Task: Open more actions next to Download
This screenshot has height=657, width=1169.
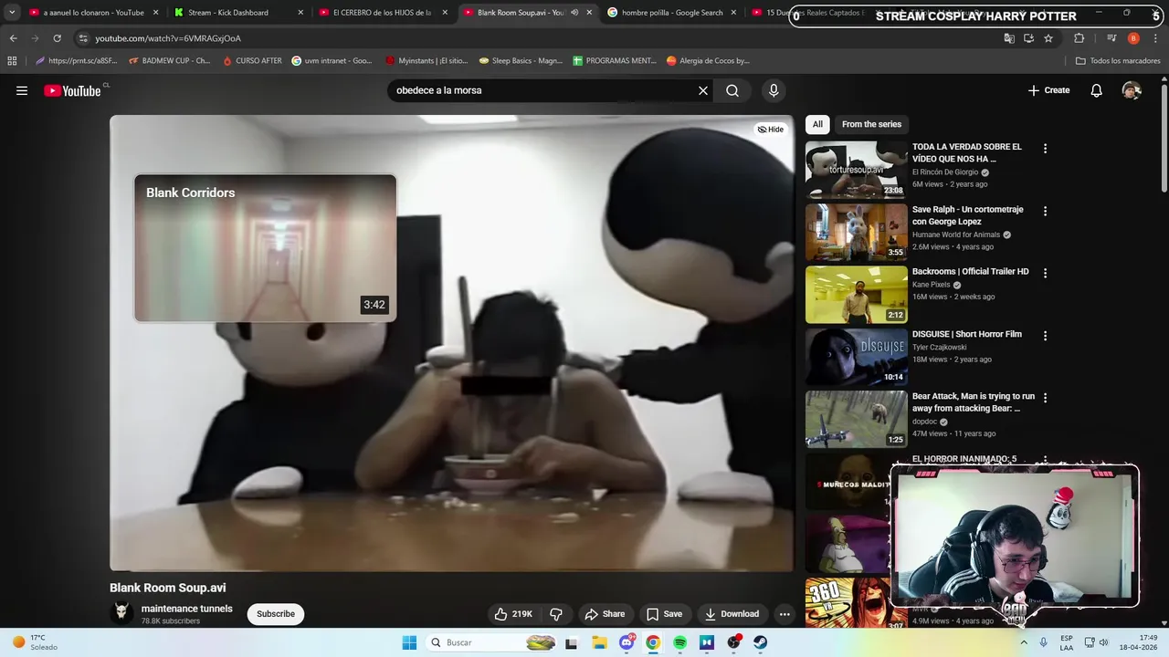Action: pyautogui.click(x=785, y=614)
